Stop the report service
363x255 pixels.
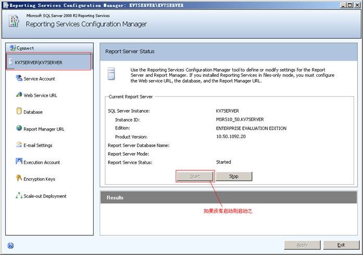pos(234,177)
